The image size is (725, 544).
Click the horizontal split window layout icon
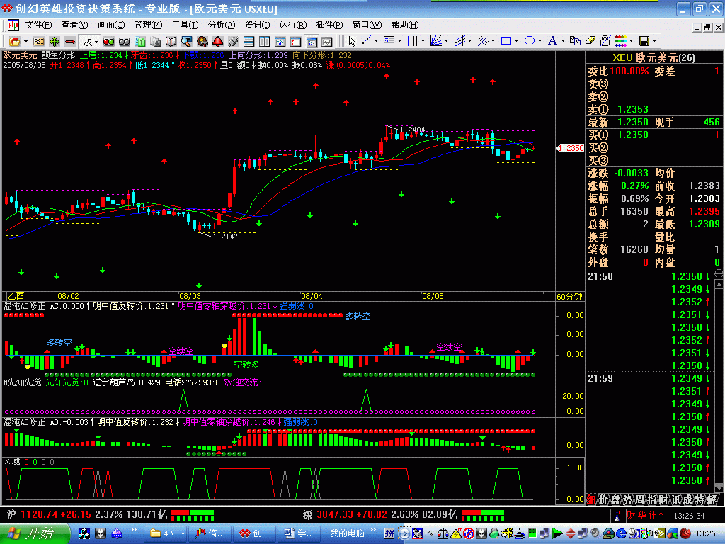pos(249,42)
